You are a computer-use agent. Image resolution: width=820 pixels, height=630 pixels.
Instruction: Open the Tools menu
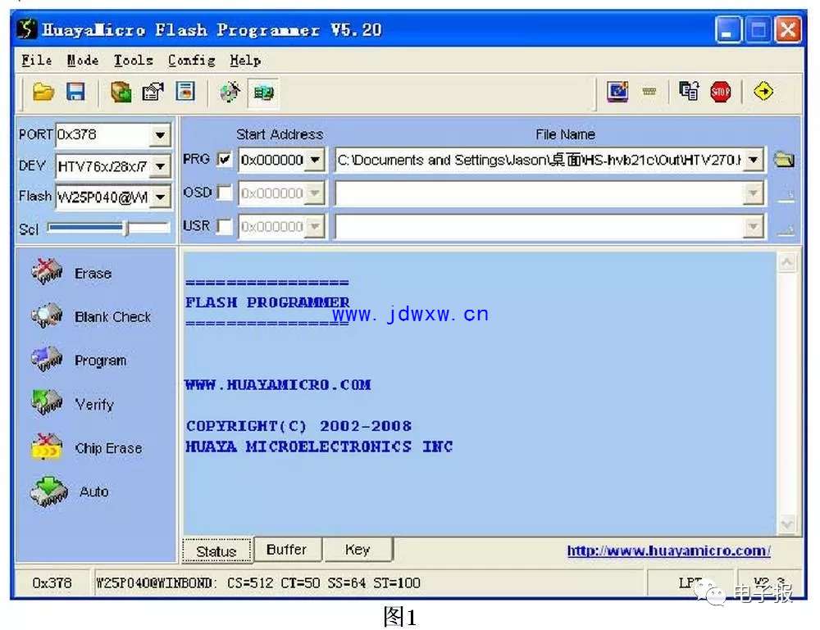[x=133, y=61]
